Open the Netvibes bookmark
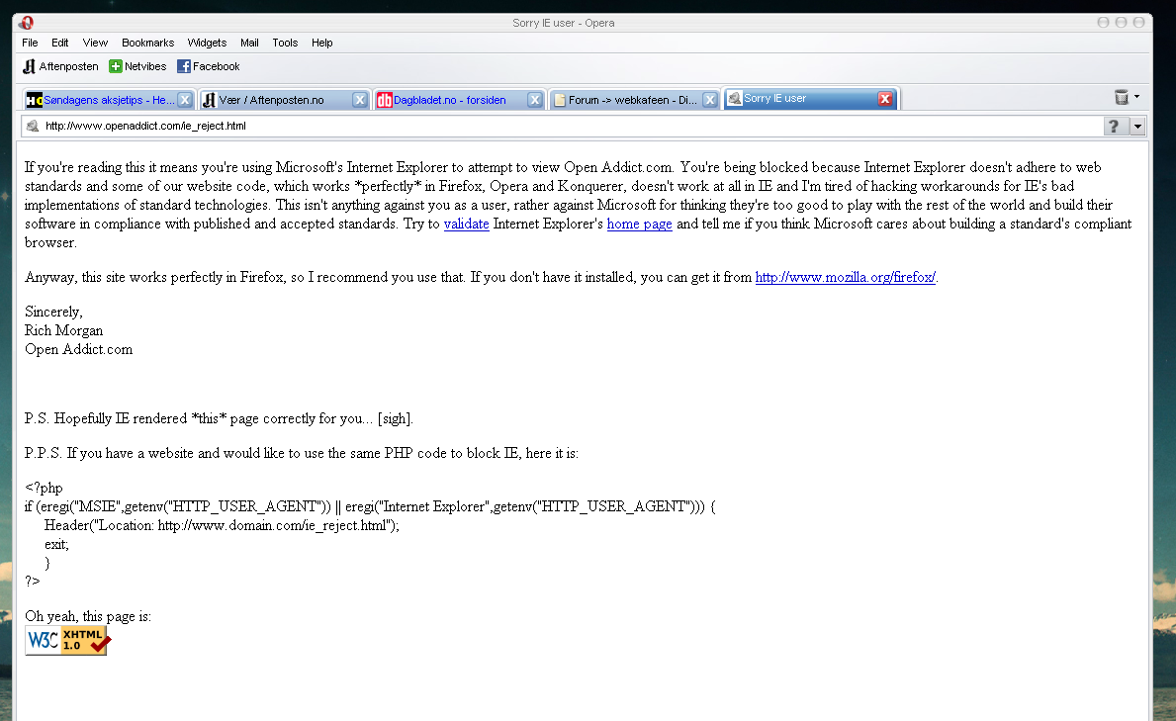Screen dimensions: 1176x721 (x=137, y=67)
